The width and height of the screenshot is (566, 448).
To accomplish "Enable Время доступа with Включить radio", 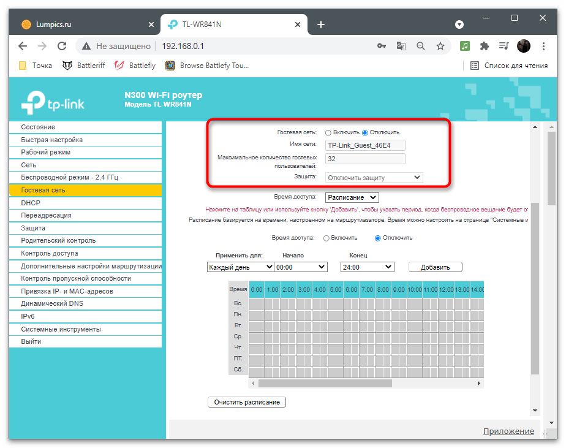I will (326, 238).
